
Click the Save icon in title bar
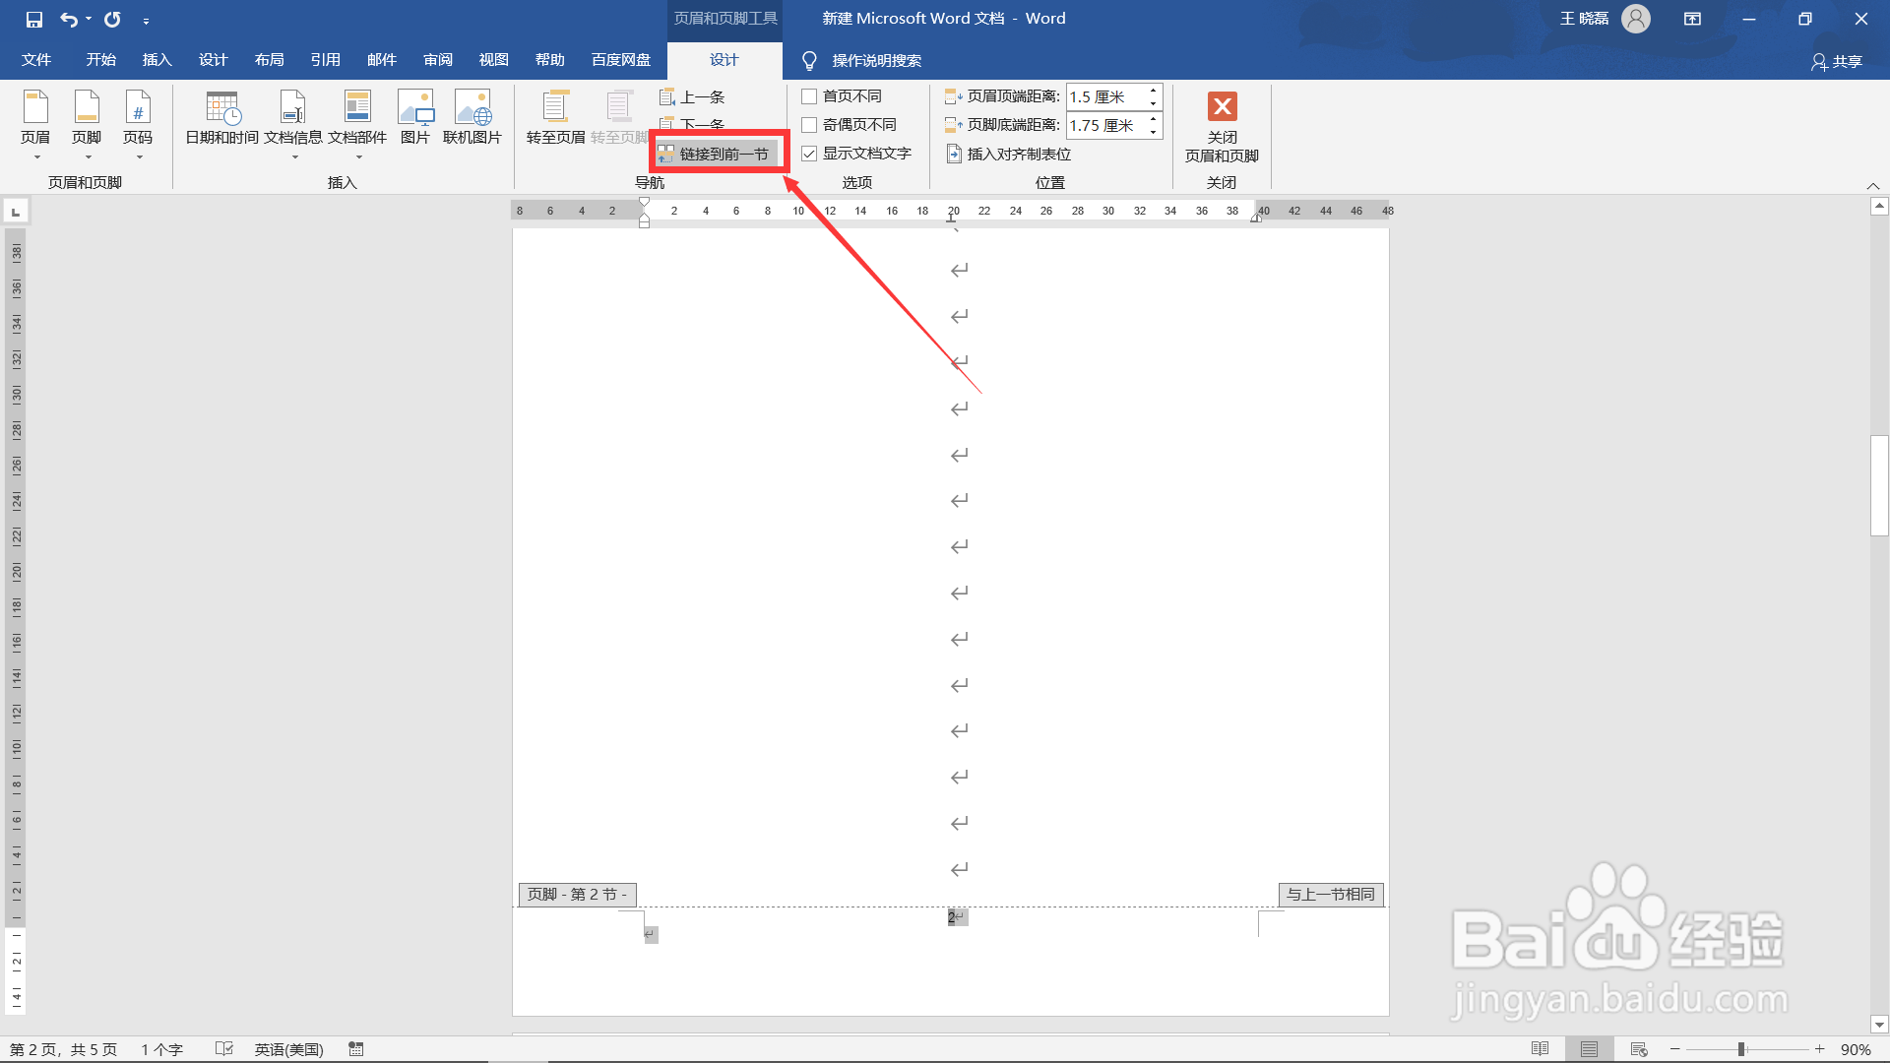[x=33, y=19]
